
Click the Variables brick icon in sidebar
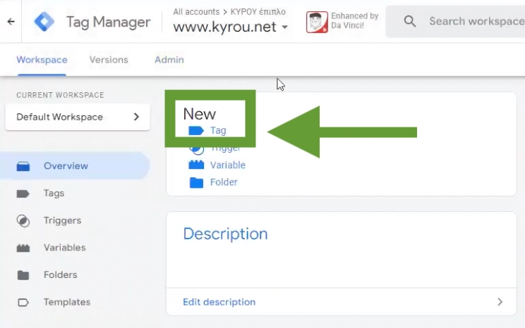pos(23,248)
